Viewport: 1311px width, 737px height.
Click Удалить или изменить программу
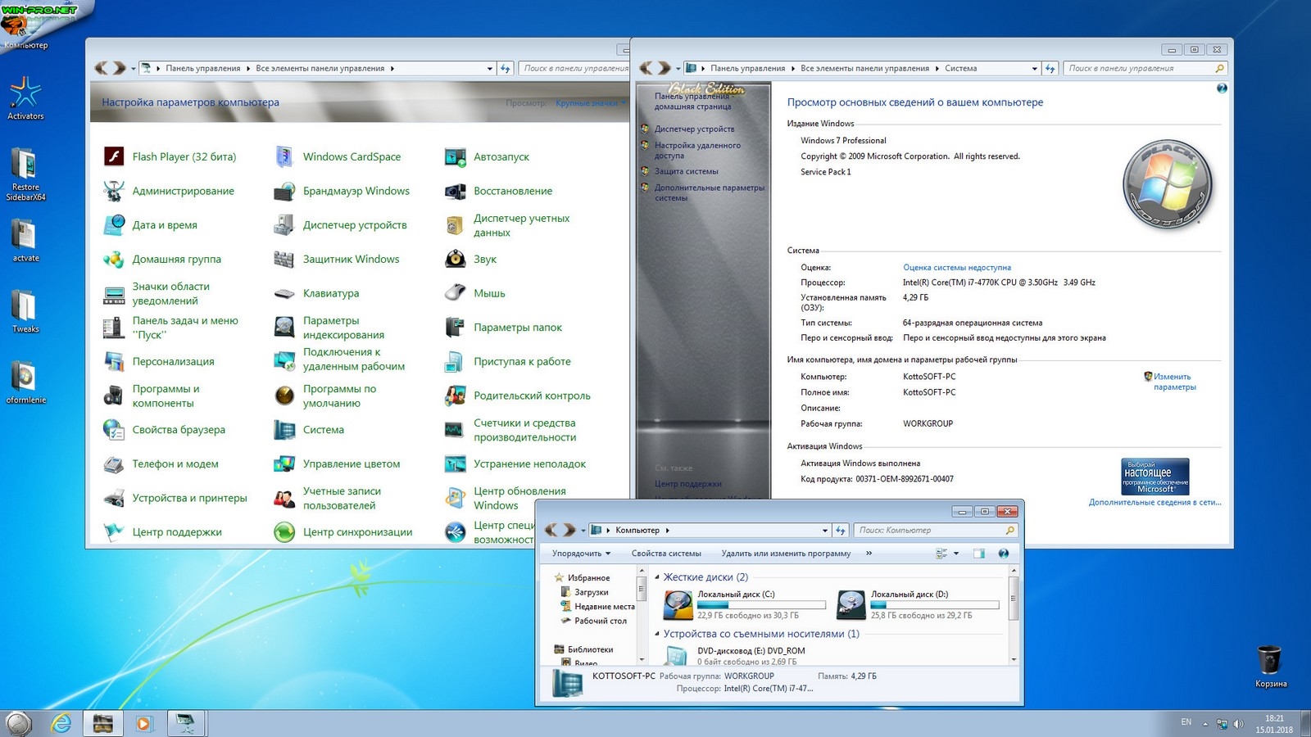pos(785,554)
